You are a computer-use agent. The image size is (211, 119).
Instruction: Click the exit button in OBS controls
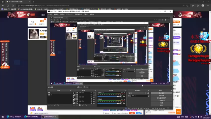(161, 105)
